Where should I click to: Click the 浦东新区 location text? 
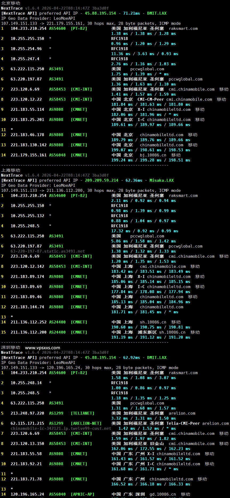[x=147, y=332]
